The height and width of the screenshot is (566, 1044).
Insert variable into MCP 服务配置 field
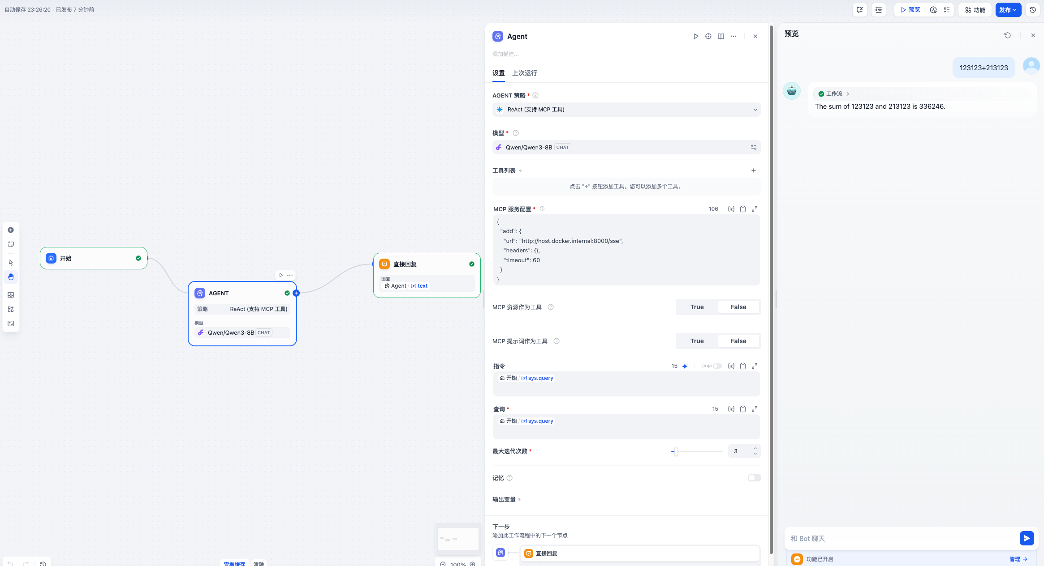[731, 209]
